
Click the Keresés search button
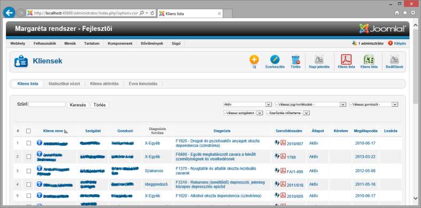[78, 105]
